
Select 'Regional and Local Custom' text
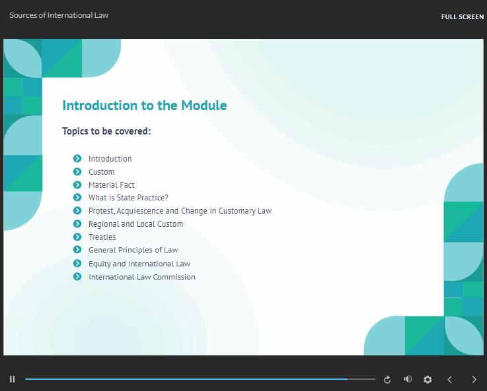135,224
